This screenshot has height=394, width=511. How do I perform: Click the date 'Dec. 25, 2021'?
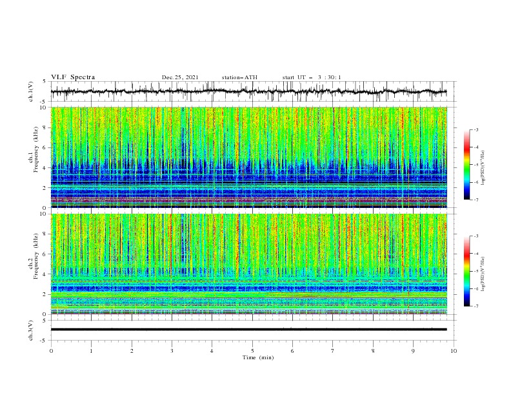tap(180, 77)
